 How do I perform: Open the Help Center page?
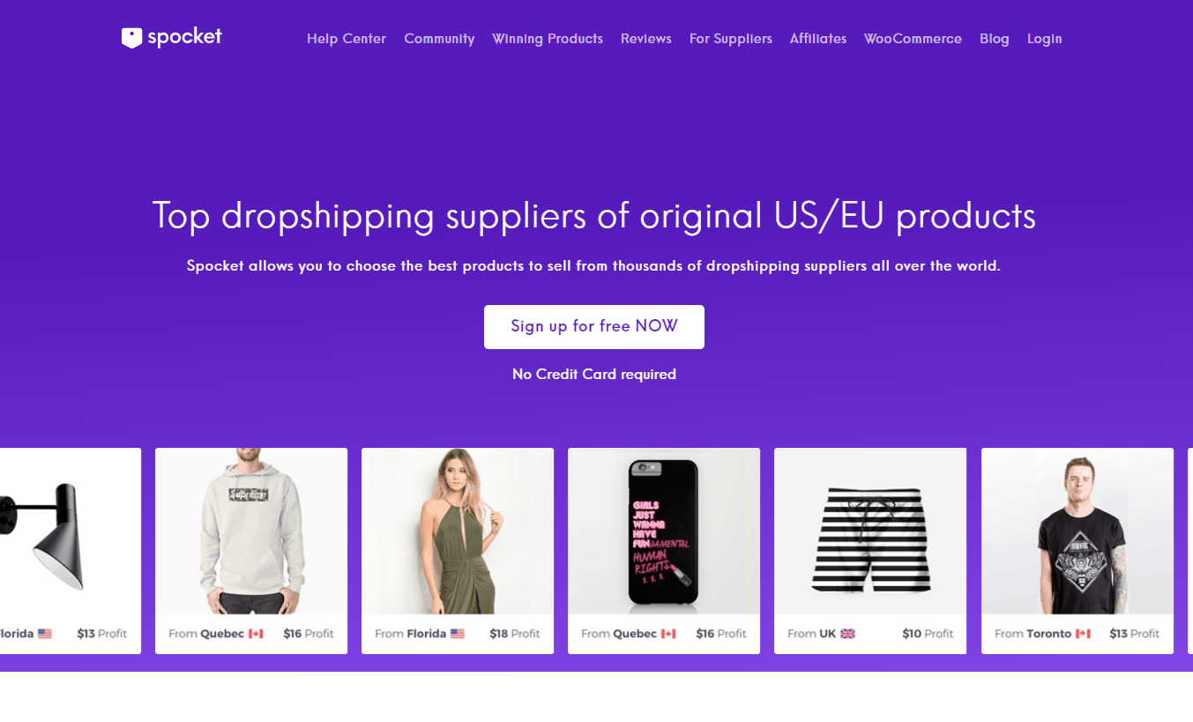(347, 39)
